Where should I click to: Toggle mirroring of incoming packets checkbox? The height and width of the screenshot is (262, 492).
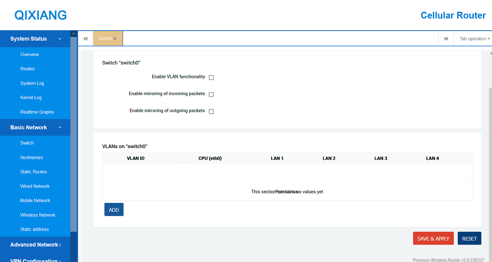(211, 94)
